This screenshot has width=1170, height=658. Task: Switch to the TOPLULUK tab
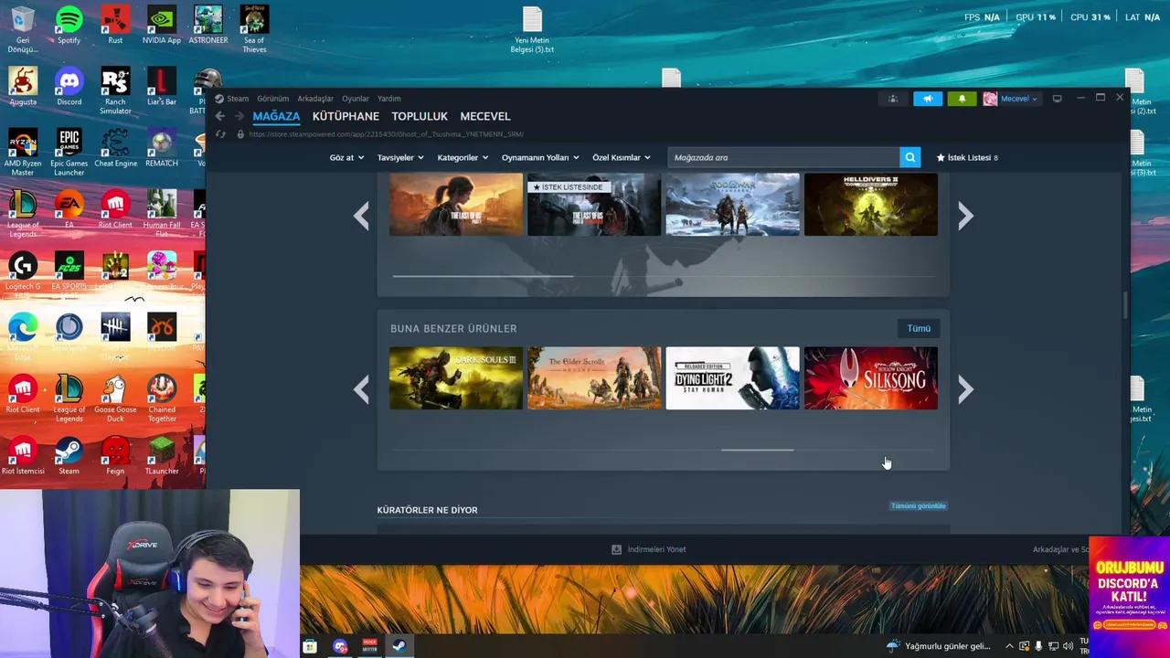[x=420, y=116]
